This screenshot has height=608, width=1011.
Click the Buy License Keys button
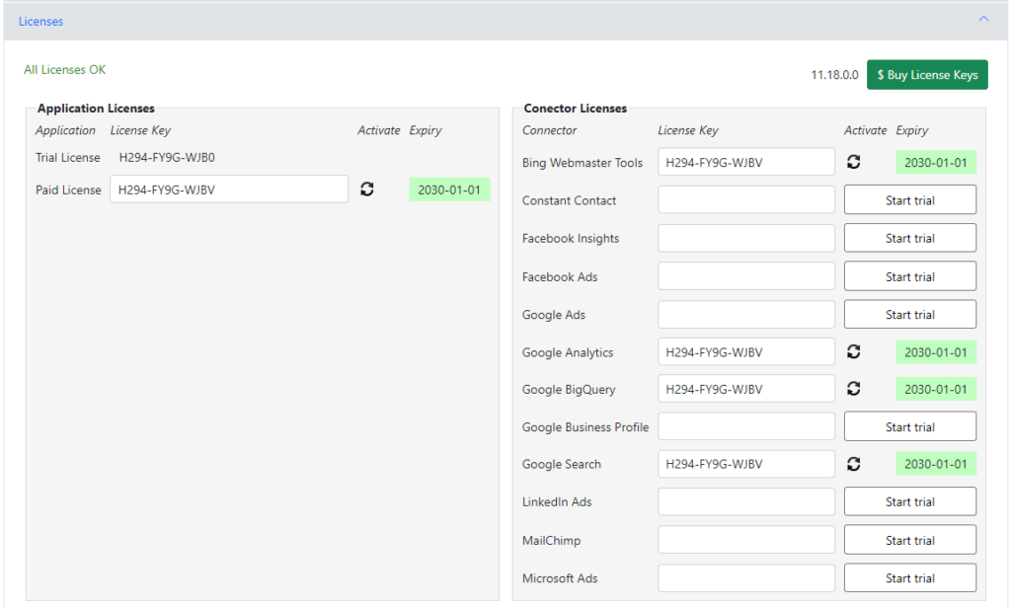927,74
